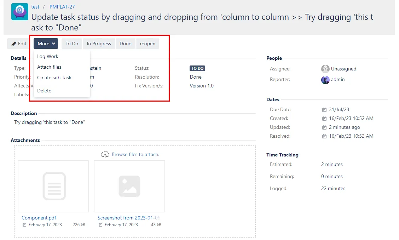This screenshot has height=240, width=399.
Task: Click the project avatar icon
Action: point(19,12)
